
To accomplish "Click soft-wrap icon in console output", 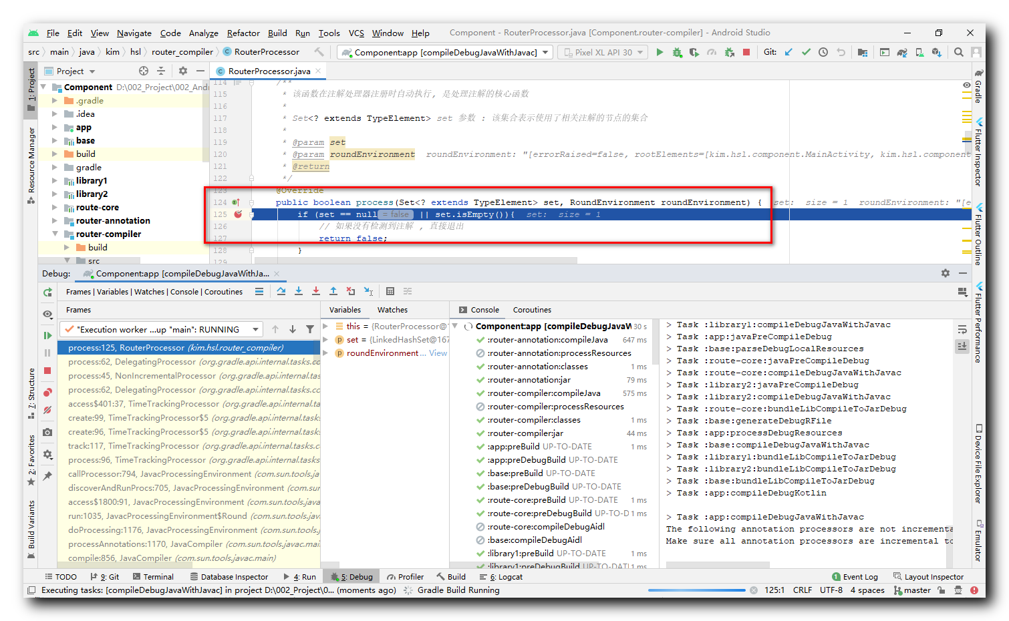I will coord(962,330).
